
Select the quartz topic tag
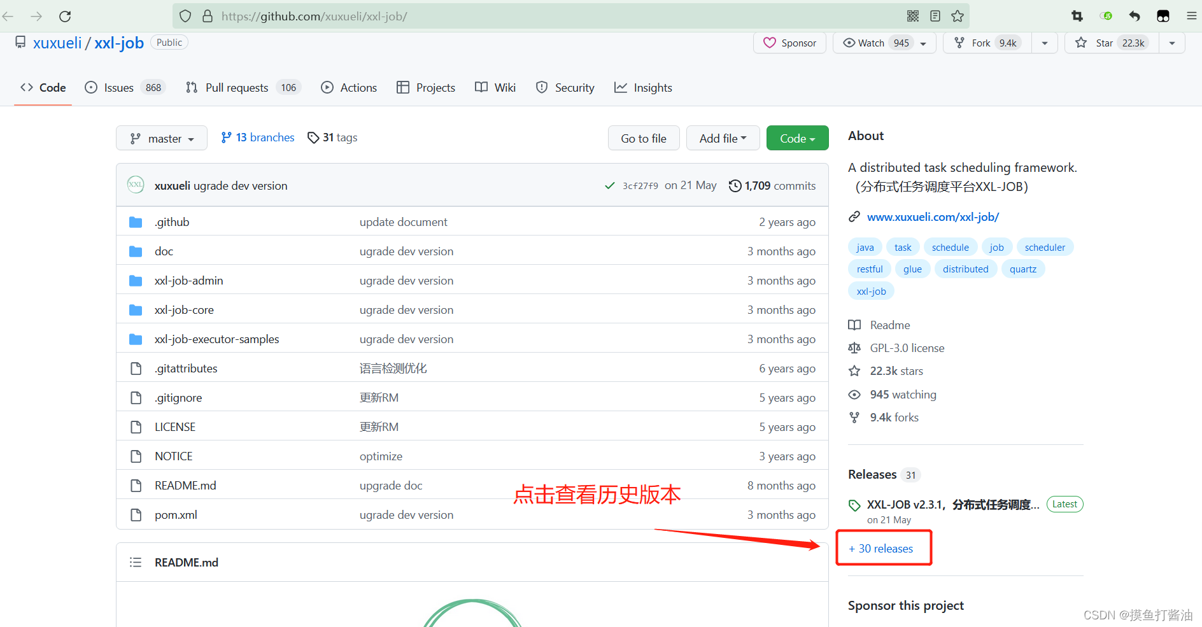coord(1023,269)
